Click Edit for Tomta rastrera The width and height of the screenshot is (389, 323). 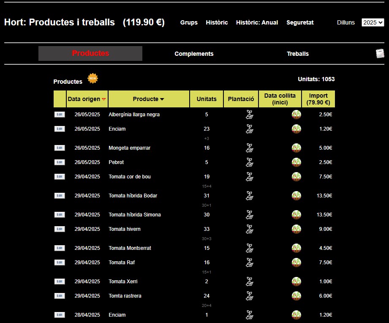[60, 296]
